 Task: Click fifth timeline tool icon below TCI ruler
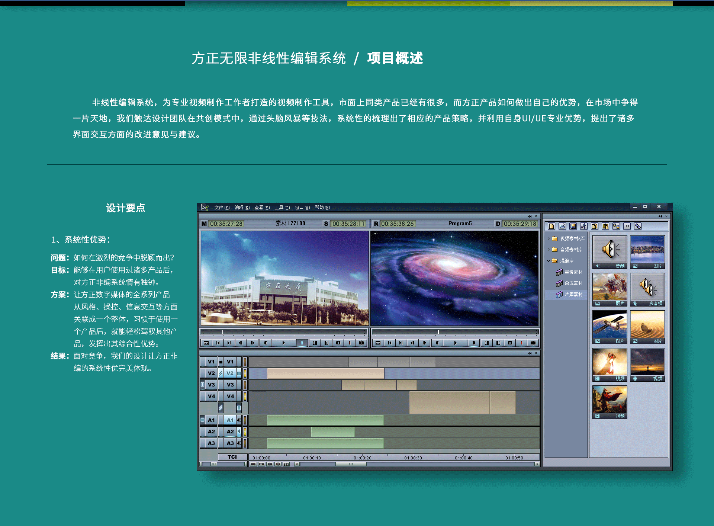(x=286, y=464)
